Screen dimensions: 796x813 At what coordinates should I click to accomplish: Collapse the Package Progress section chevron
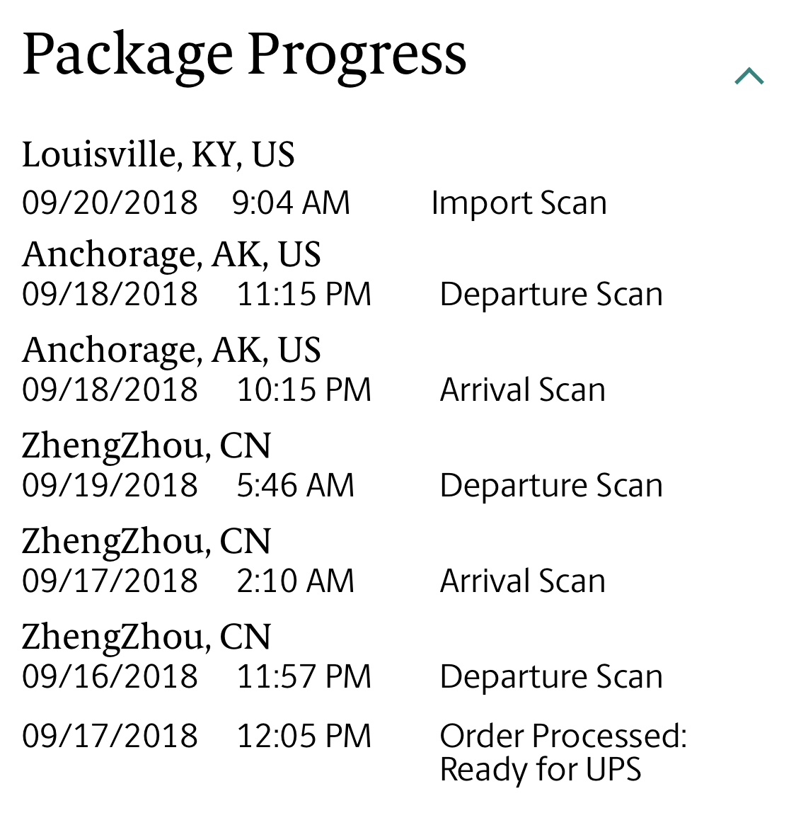[749, 76]
